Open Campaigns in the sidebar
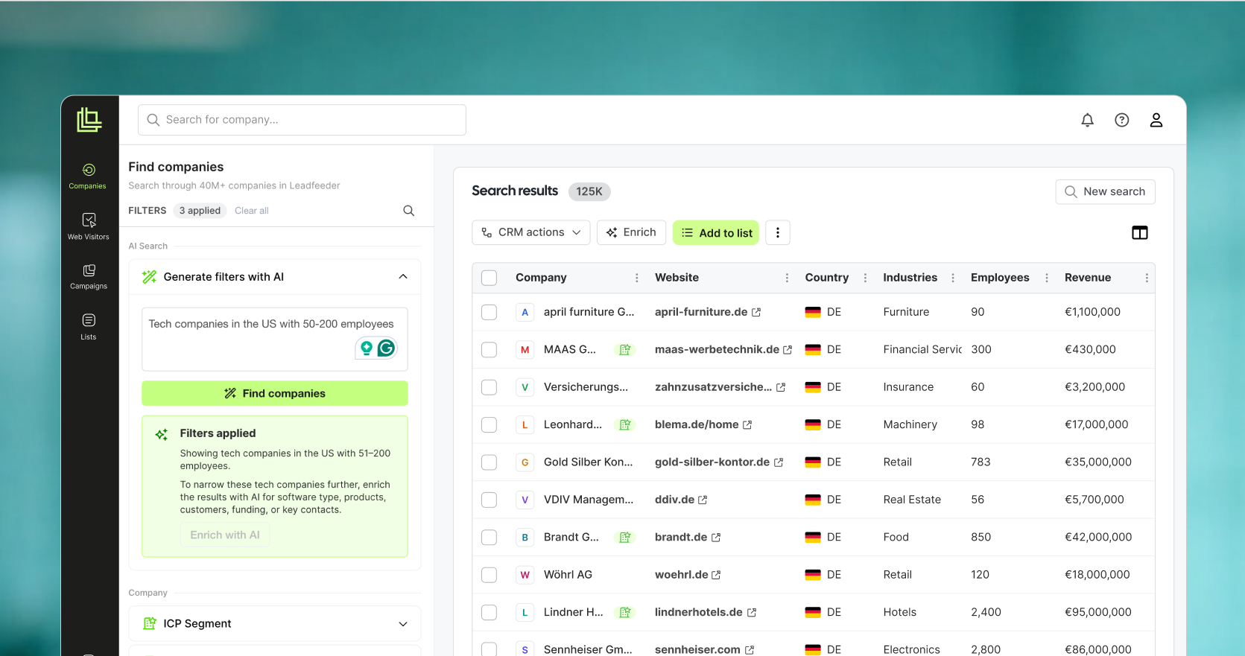1245x656 pixels. pyautogui.click(x=89, y=276)
